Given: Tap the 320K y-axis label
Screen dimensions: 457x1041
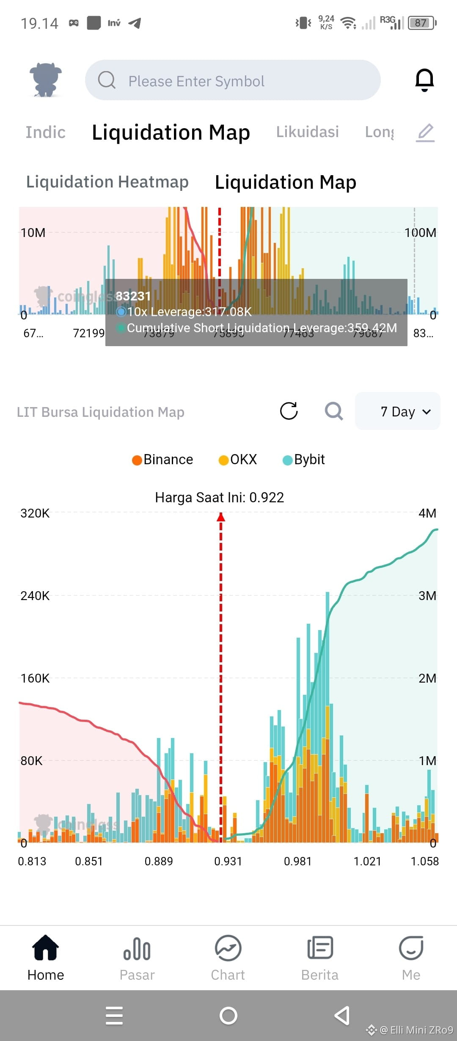Looking at the screenshot, I should click(35, 513).
